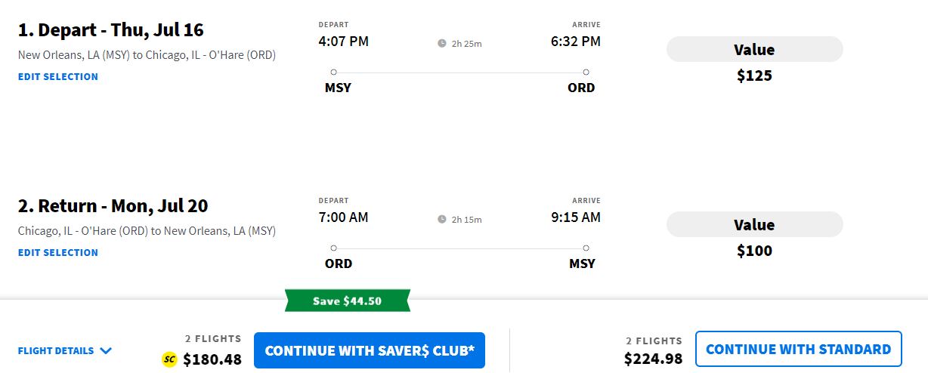Click the clock icon beside 2h 15m duration

click(442, 219)
